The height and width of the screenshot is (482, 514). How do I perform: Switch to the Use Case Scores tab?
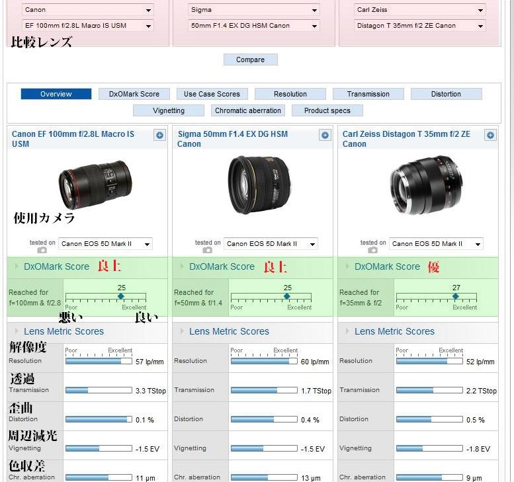point(212,94)
